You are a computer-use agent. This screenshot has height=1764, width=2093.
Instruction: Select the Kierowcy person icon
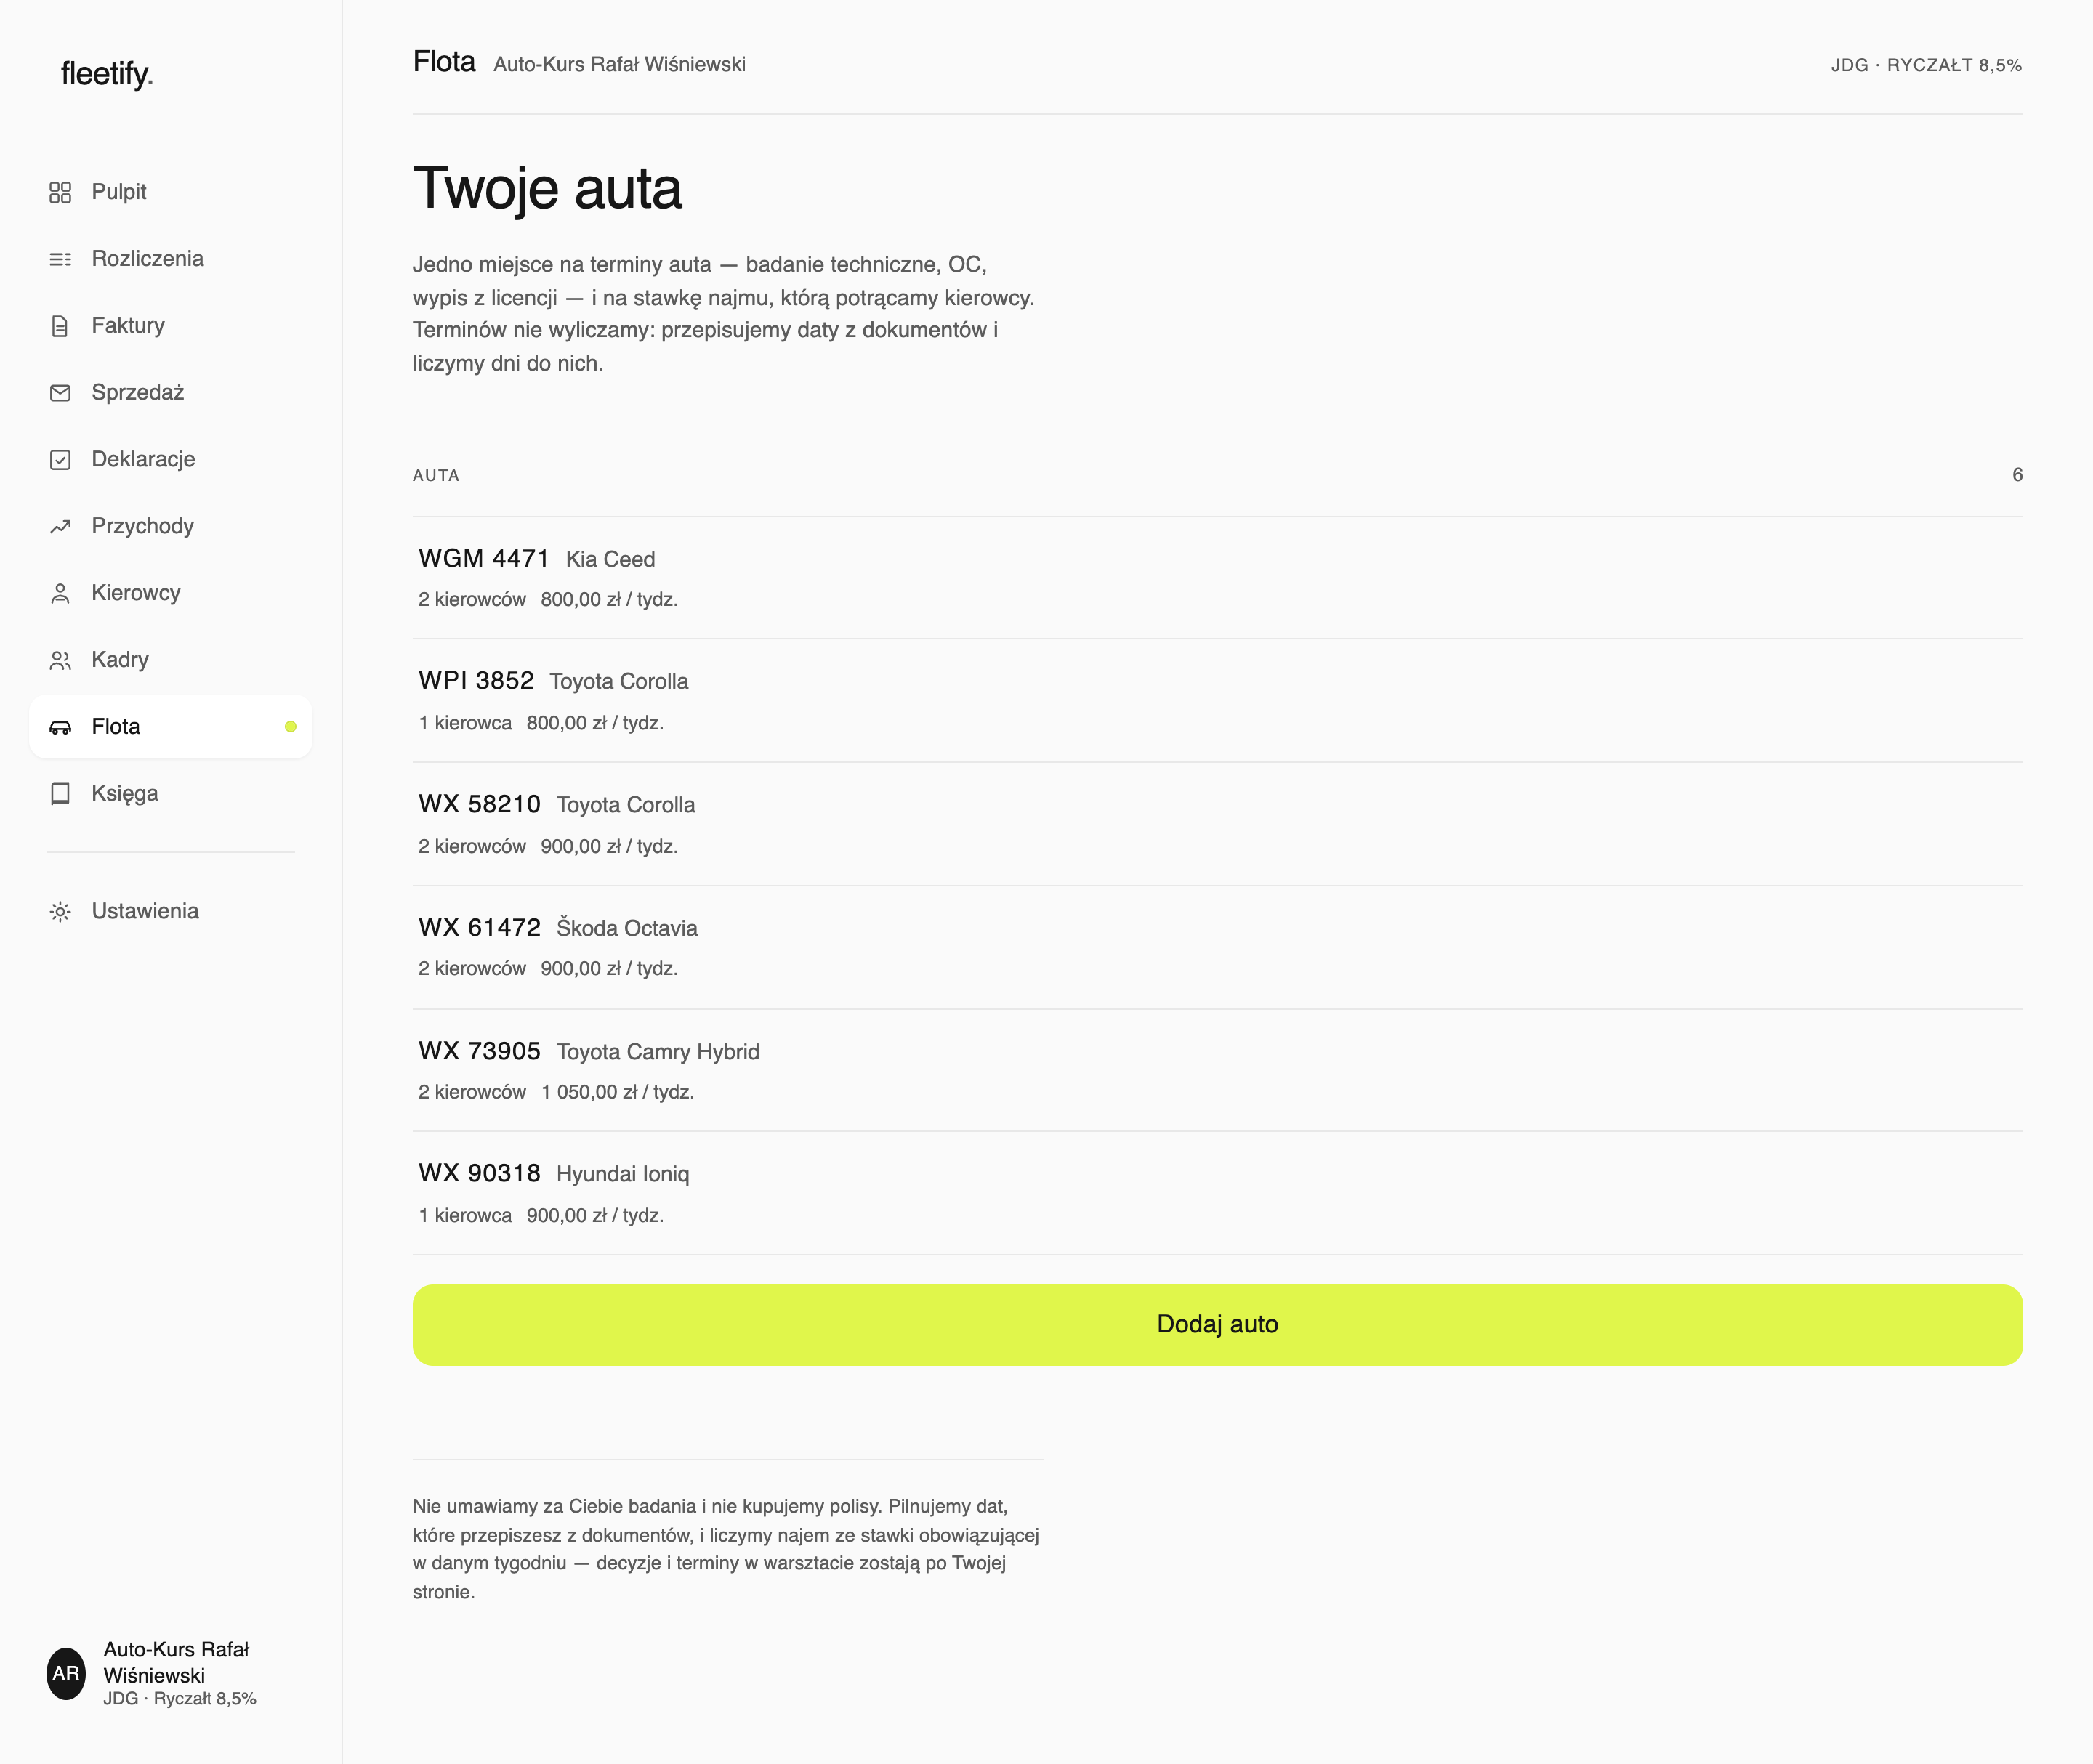(x=60, y=593)
